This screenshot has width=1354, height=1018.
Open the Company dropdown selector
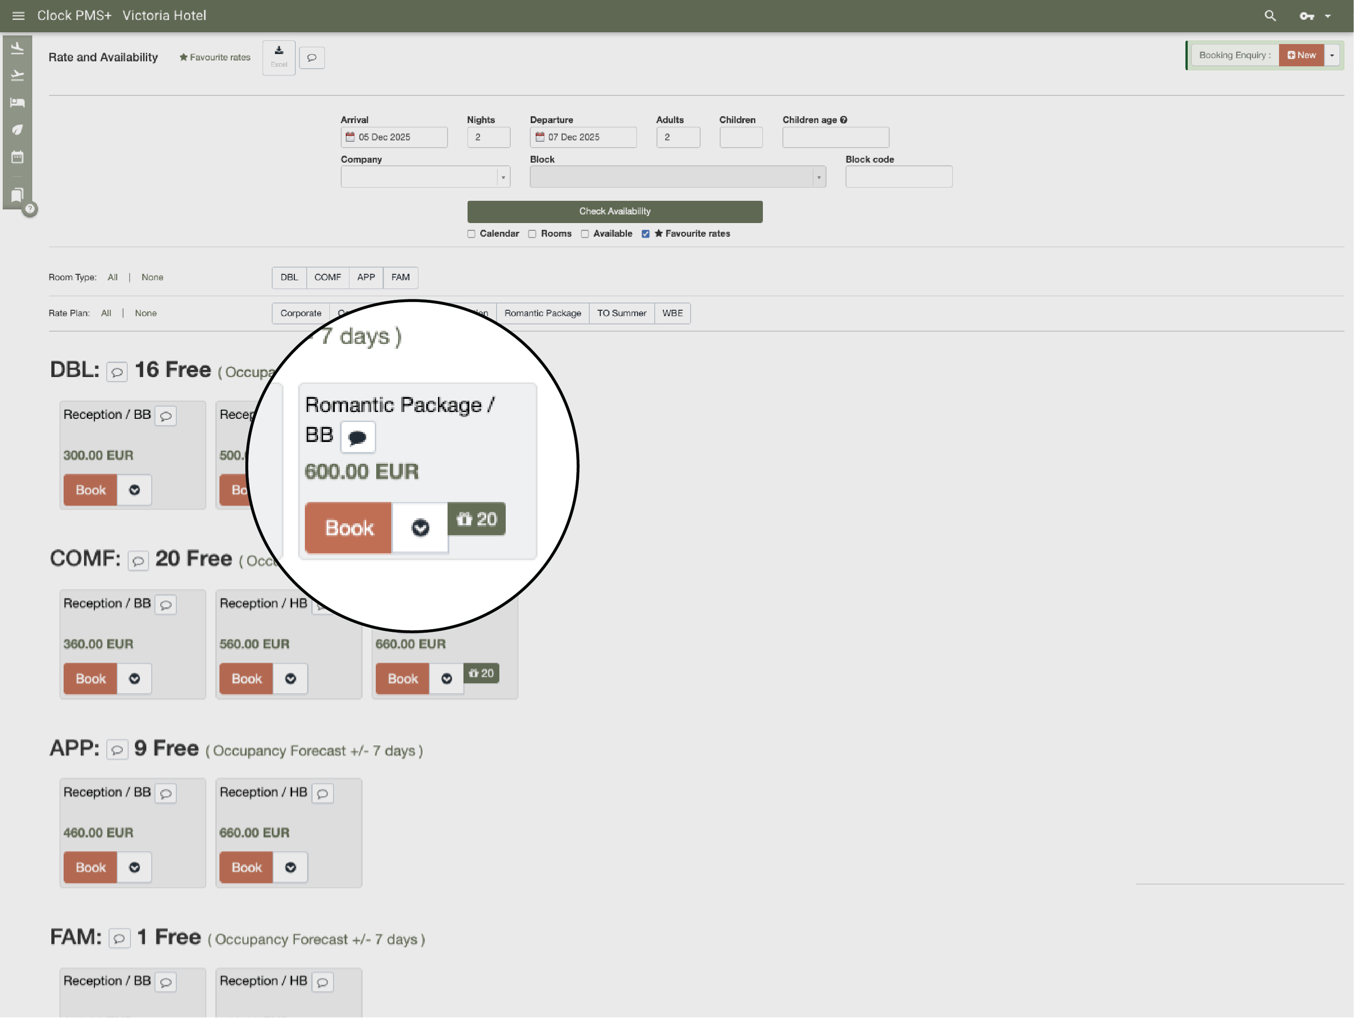[503, 177]
